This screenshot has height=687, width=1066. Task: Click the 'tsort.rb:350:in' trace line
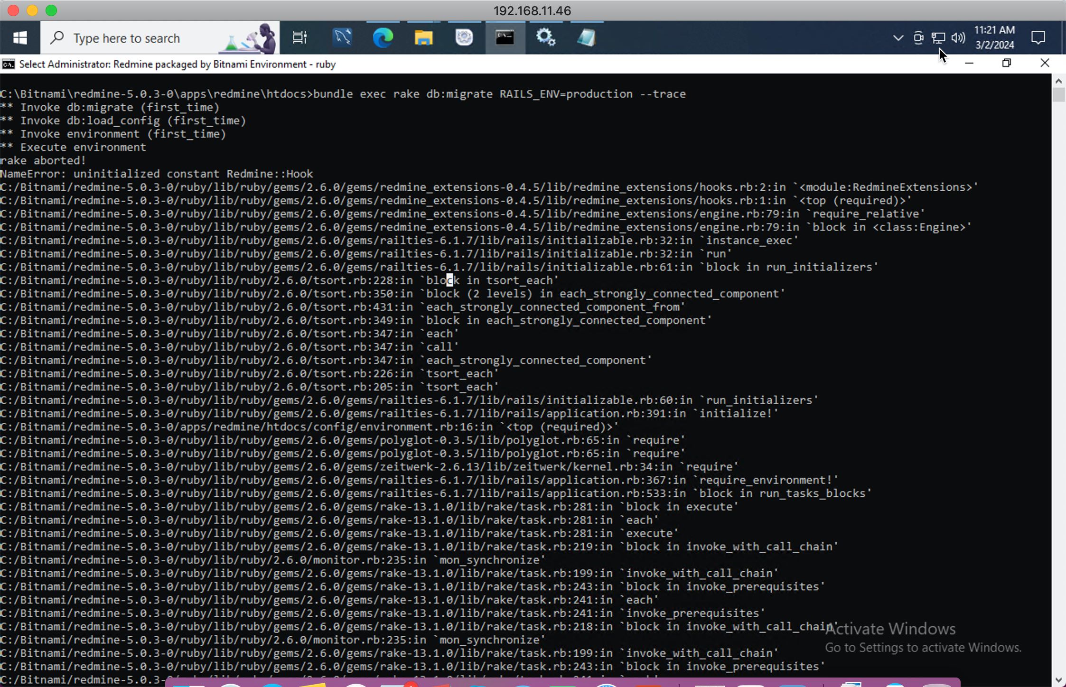point(393,293)
